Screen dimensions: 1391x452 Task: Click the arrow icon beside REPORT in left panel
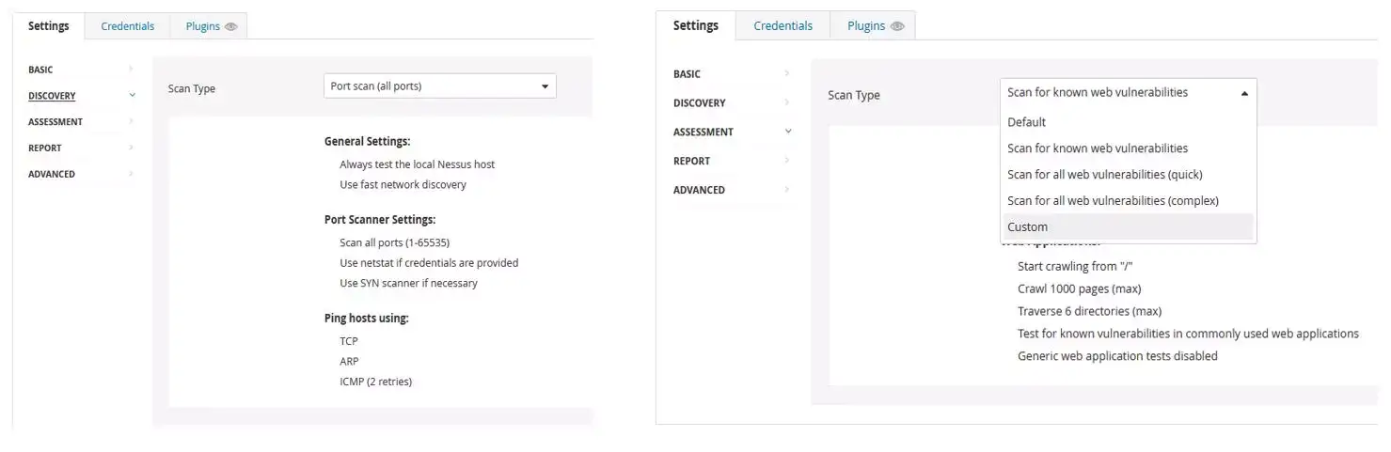131,148
